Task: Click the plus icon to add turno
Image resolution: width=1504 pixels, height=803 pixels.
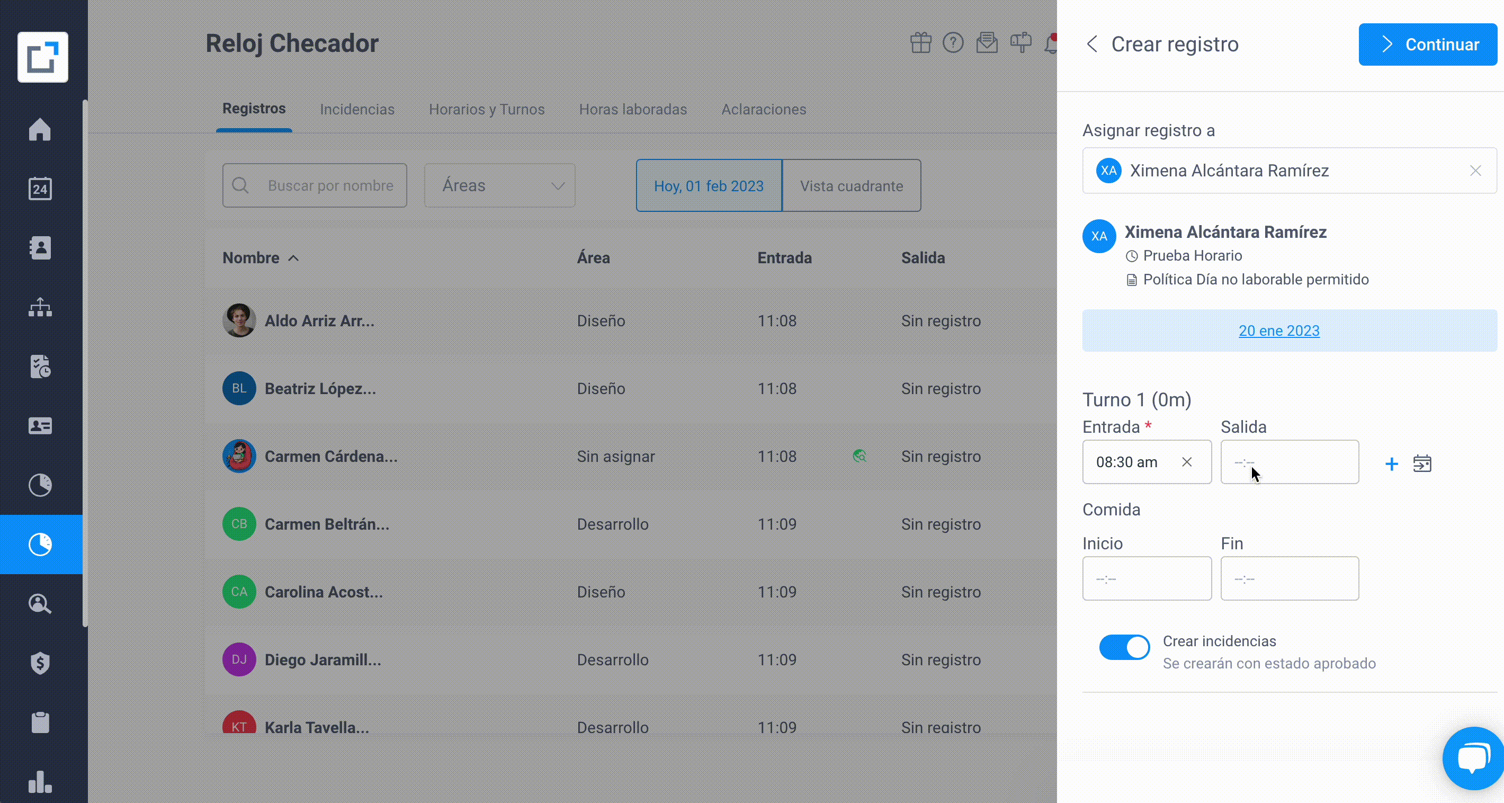Action: (x=1391, y=463)
